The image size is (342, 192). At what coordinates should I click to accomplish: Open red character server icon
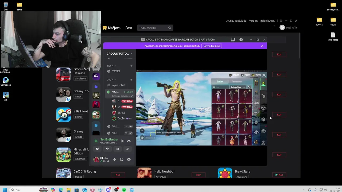[96, 104]
